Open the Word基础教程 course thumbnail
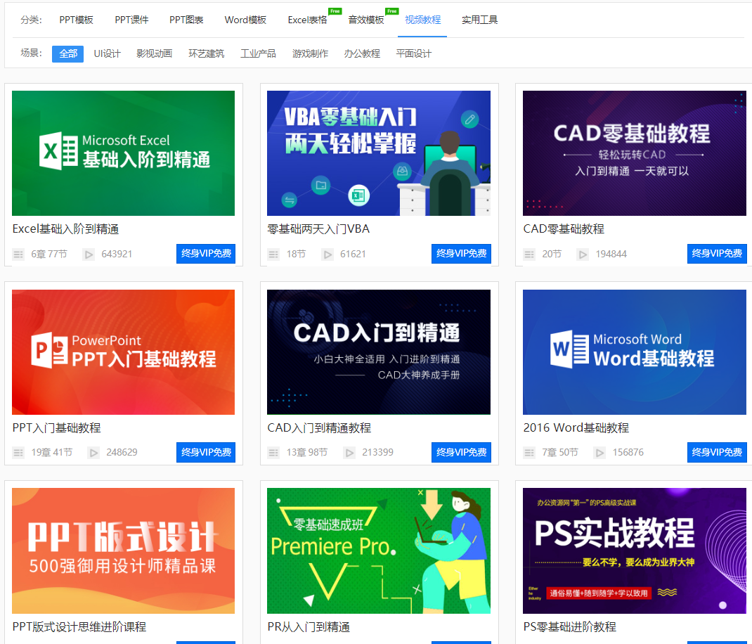This screenshot has width=752, height=644. (x=635, y=352)
